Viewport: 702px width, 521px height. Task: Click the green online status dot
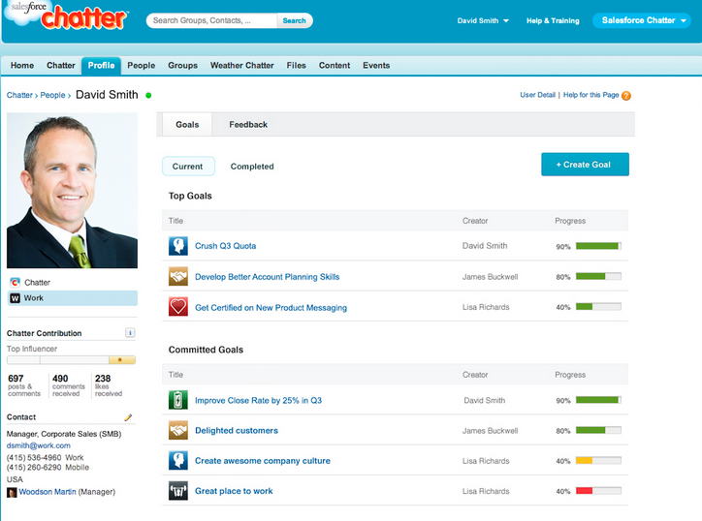pos(148,95)
